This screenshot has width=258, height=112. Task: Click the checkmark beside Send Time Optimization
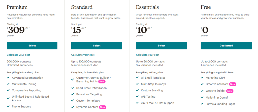pos(73,88)
